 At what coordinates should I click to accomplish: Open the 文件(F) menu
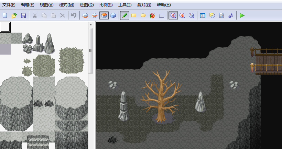[x=9, y=5]
